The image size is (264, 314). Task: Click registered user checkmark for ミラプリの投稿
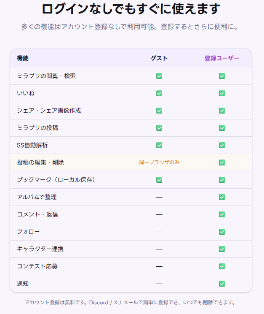222,128
